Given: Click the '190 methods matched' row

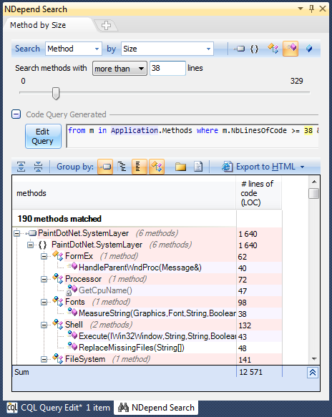Looking at the screenshot, I should [125, 219].
